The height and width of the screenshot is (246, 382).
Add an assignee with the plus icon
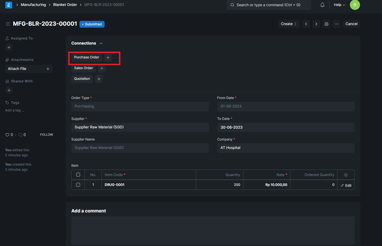[x=9, y=47]
